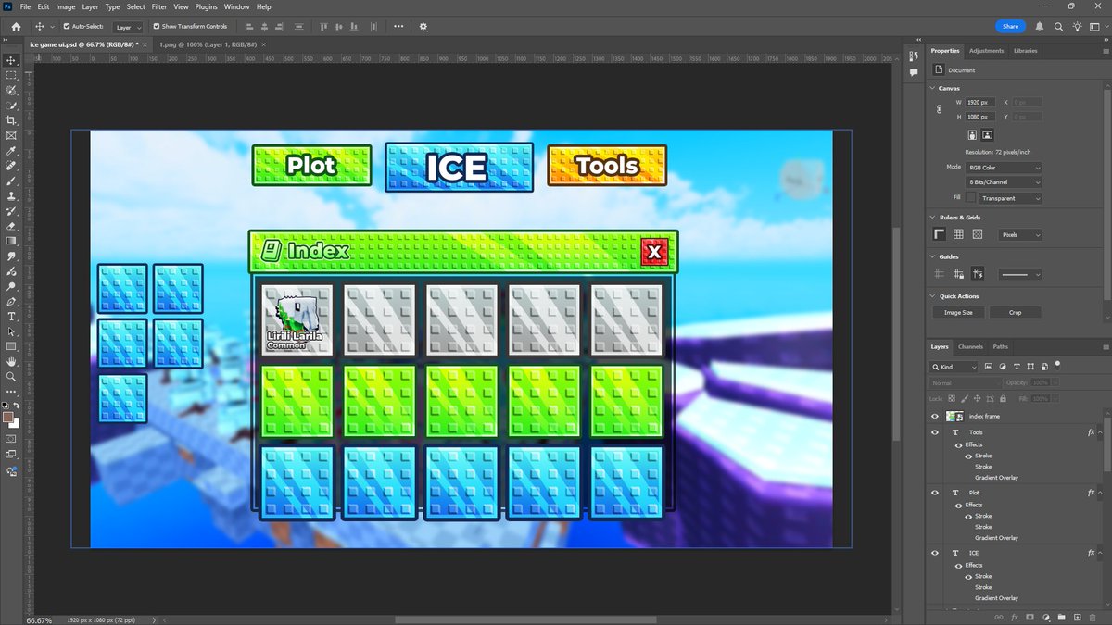Toggle the grid icon in Rulers & Grids
This screenshot has width=1112, height=625.
pyautogui.click(x=958, y=235)
